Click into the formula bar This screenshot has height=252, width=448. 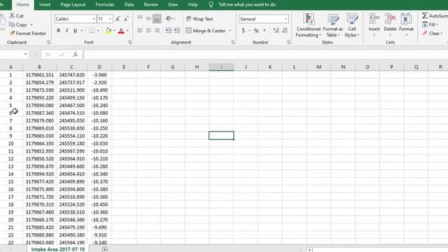266,55
